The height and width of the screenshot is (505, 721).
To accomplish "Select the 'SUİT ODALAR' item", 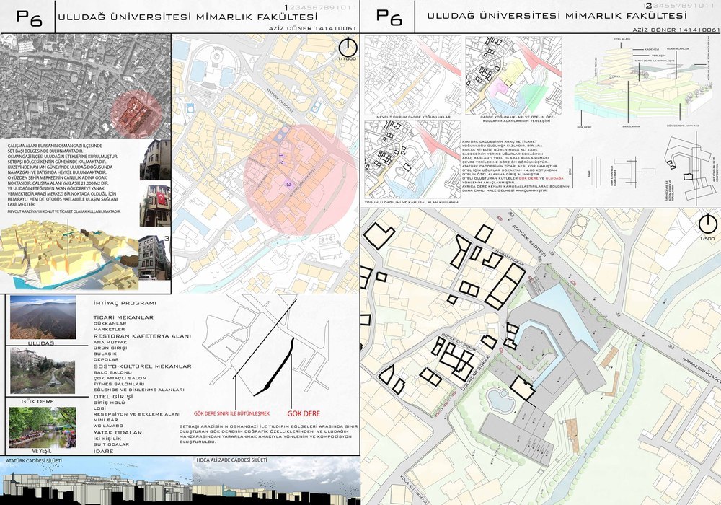I will click(111, 444).
